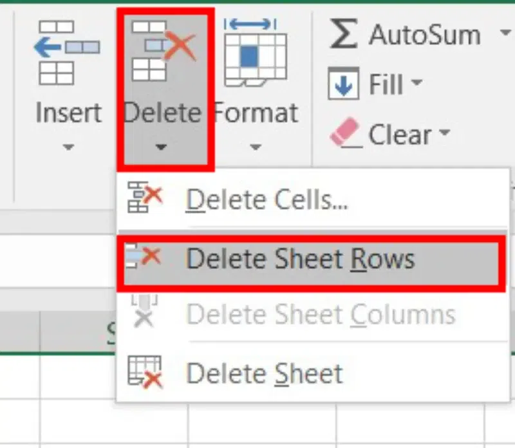515x448 pixels.
Task: Click the AutoSum sigma icon
Action: coord(343,34)
